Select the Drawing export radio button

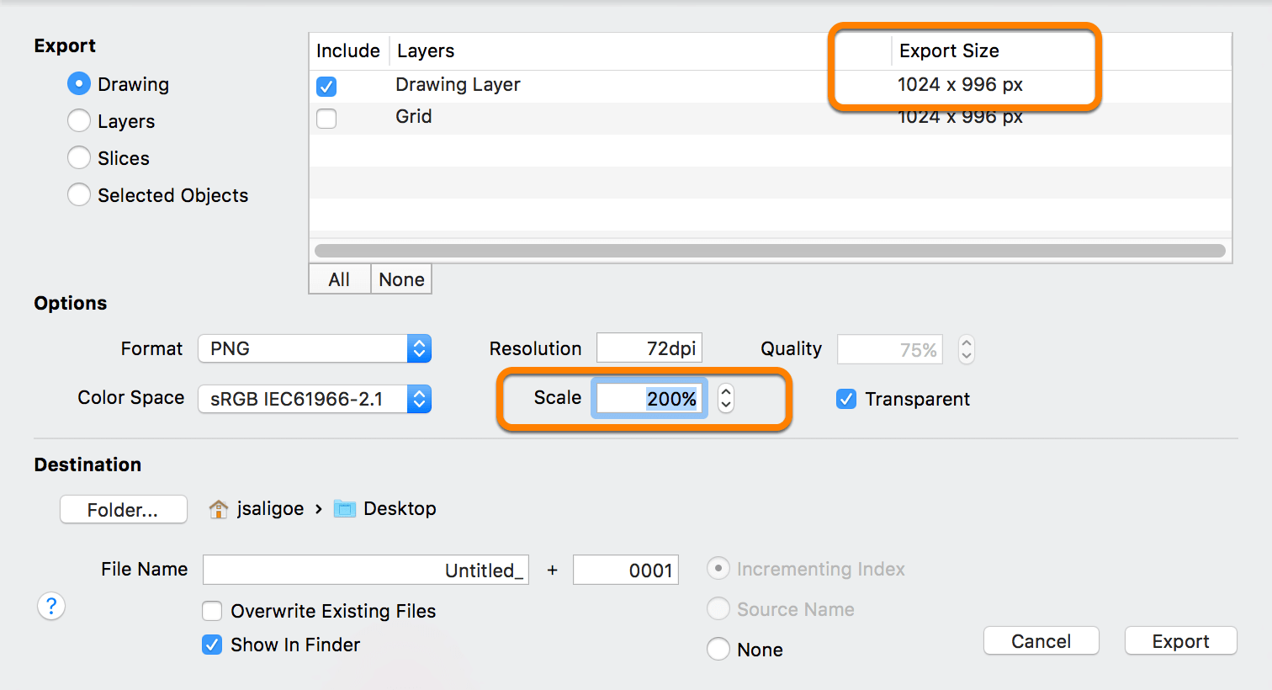click(x=79, y=84)
